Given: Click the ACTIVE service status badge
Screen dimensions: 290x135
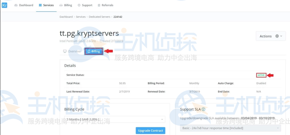Looking at the screenshot, I should click(x=261, y=75).
